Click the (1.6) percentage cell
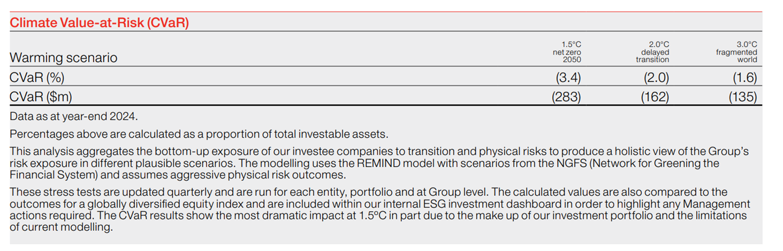The width and height of the screenshot is (783, 251). coord(743,78)
